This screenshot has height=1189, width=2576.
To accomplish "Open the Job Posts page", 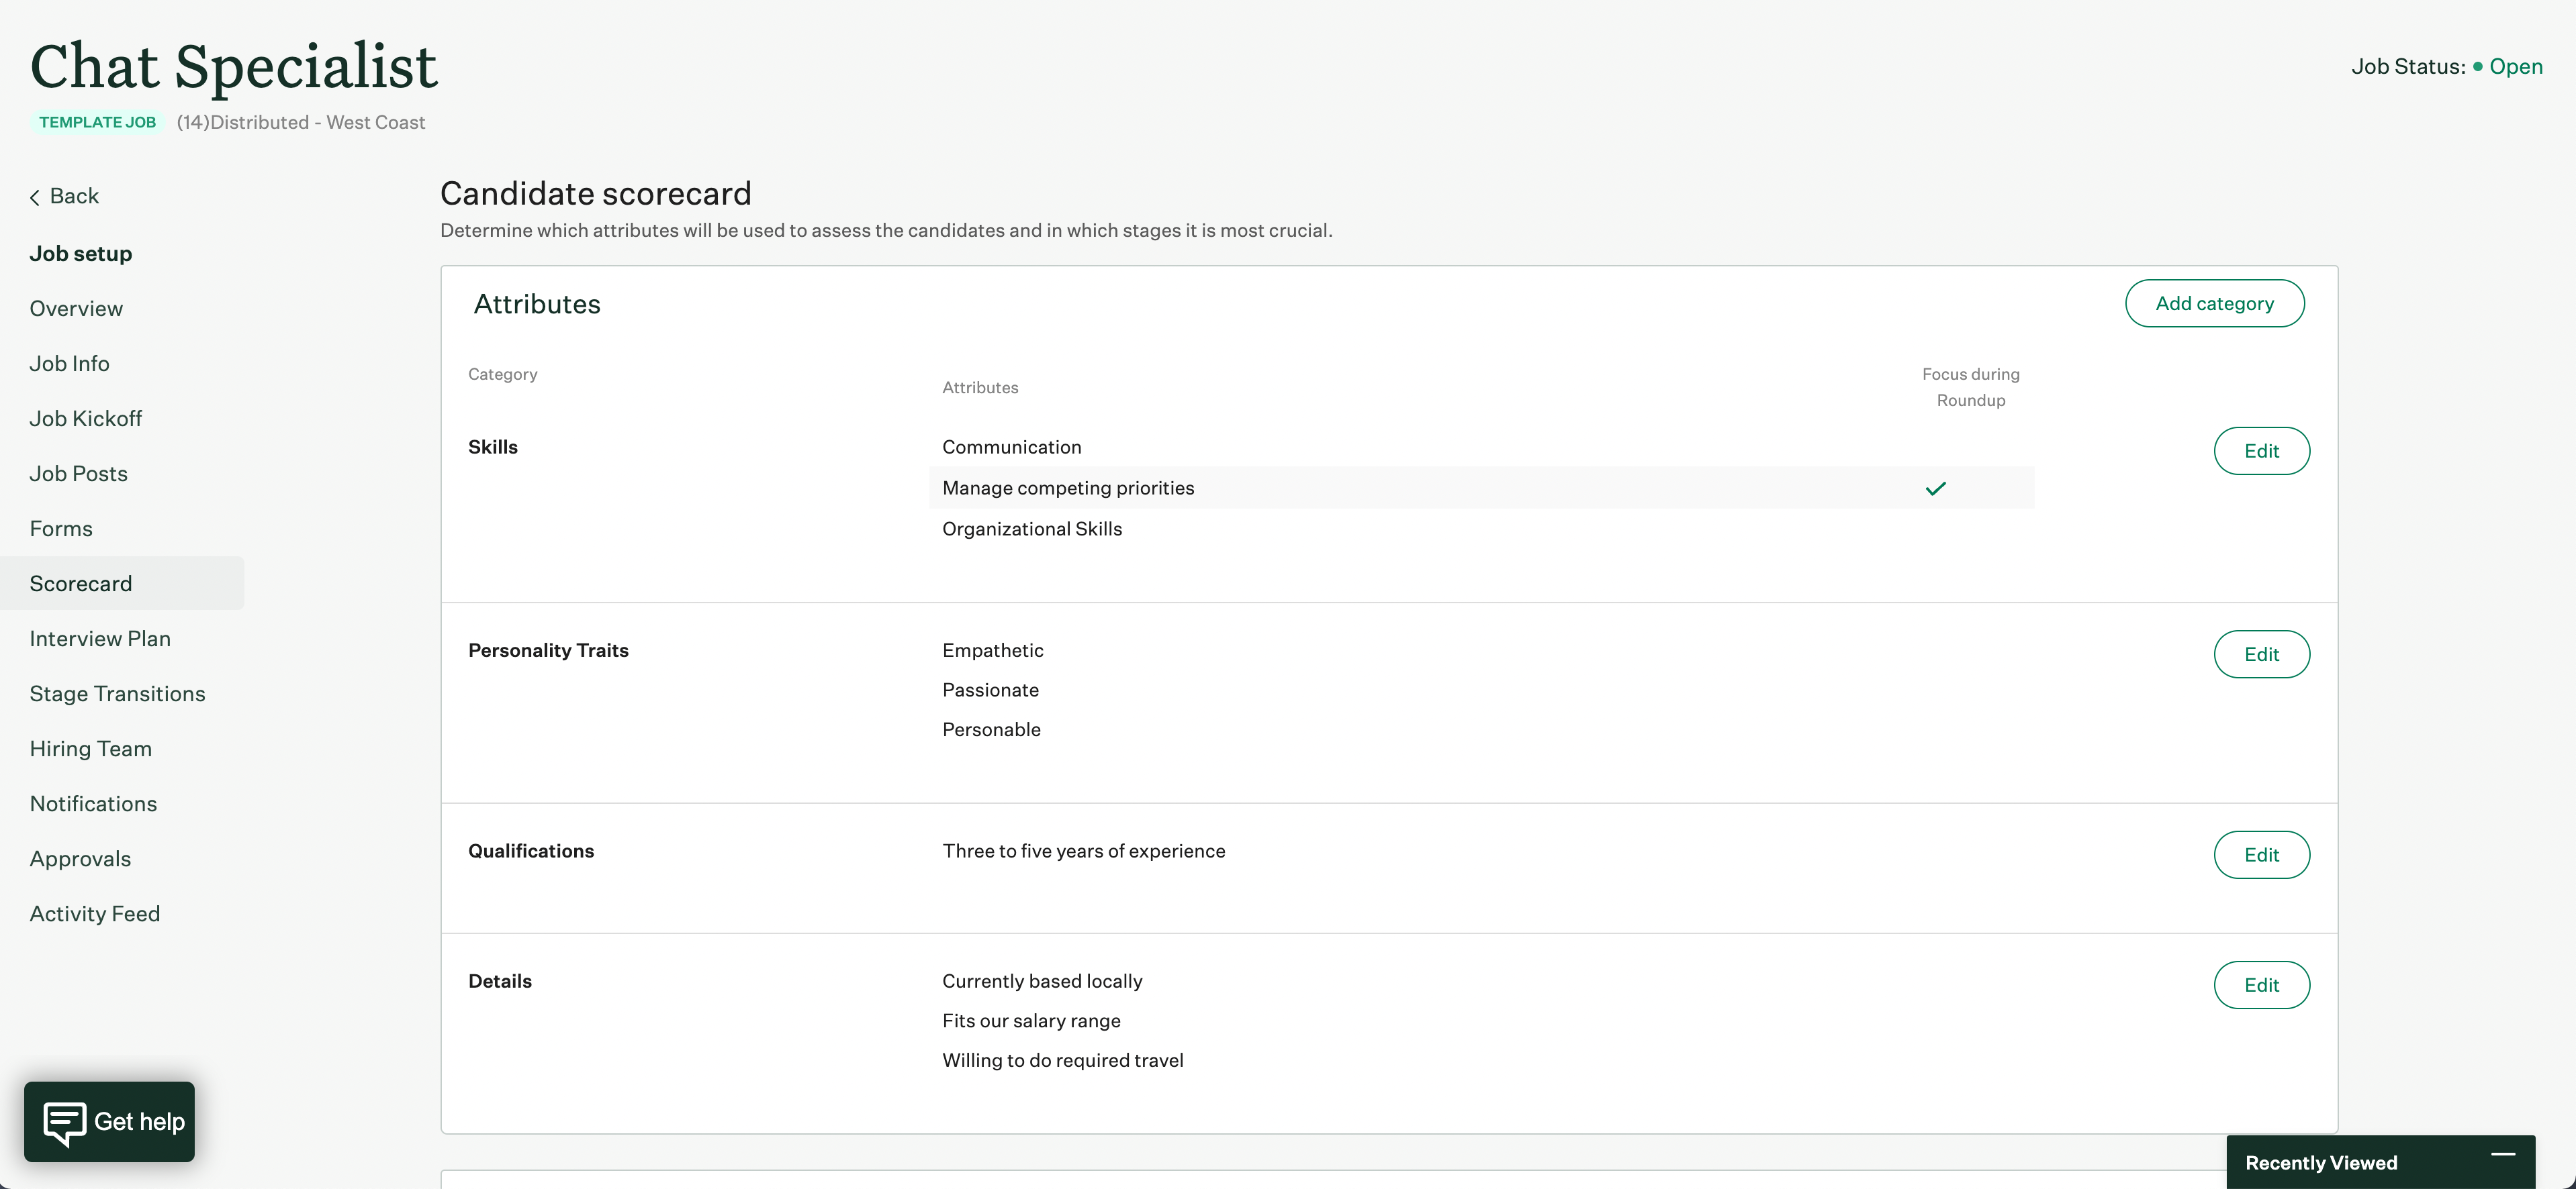I will coord(78,472).
